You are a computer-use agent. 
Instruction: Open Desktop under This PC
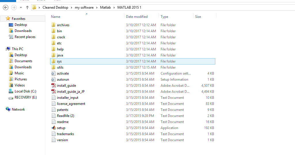pos(21,55)
